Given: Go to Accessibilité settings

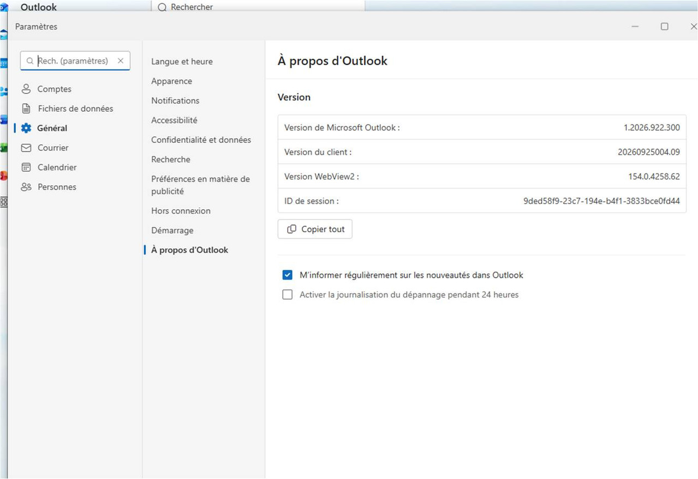Looking at the screenshot, I should 174,120.
